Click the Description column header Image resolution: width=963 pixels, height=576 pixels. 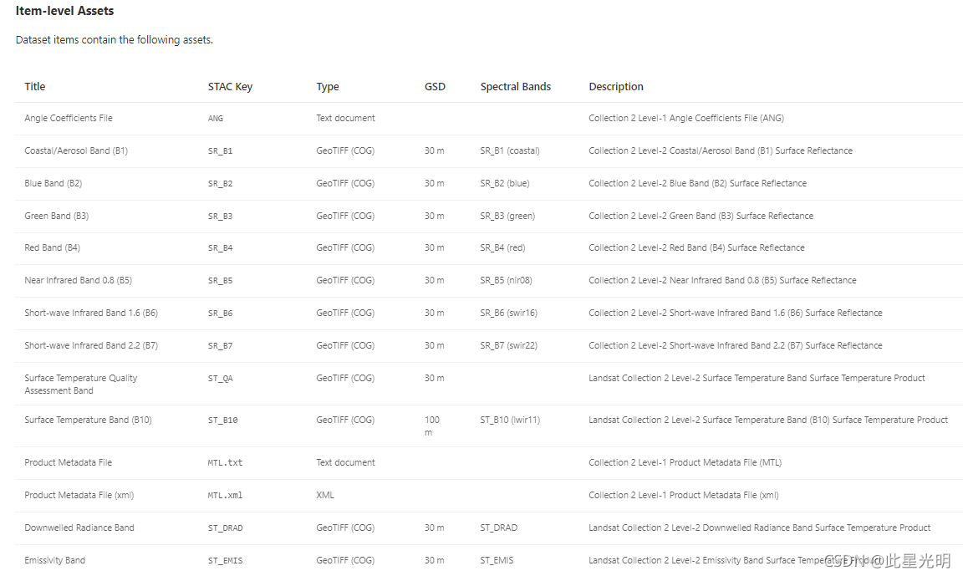point(616,87)
